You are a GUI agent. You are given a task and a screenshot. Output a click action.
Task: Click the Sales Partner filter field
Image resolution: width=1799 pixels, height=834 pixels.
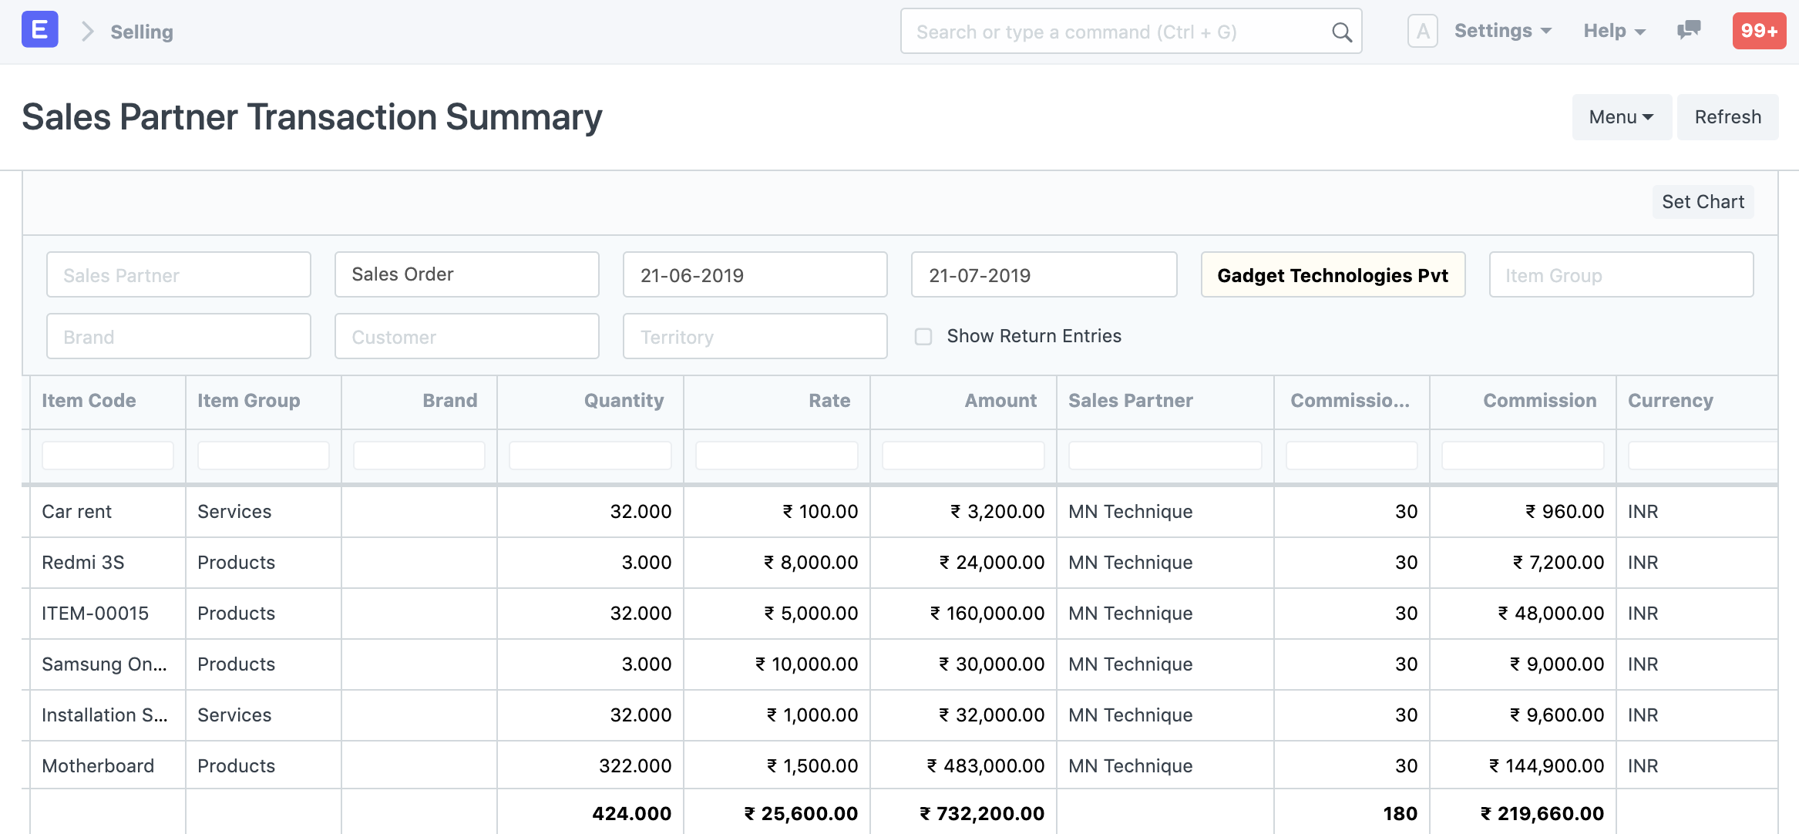pyautogui.click(x=178, y=275)
